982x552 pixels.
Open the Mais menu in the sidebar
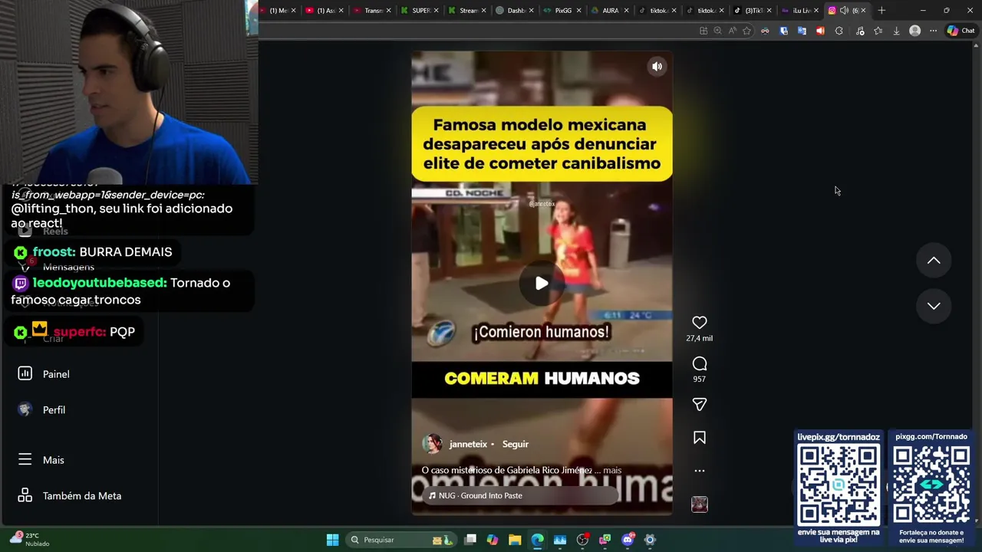[53, 460]
